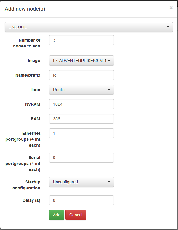This screenshot has height=230, width=178.
Task: Open the Icon dropdown showing Router
Action: point(81,90)
